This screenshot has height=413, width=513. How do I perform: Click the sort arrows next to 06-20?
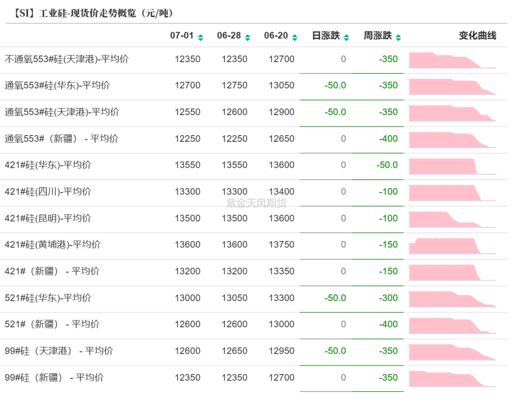[294, 37]
